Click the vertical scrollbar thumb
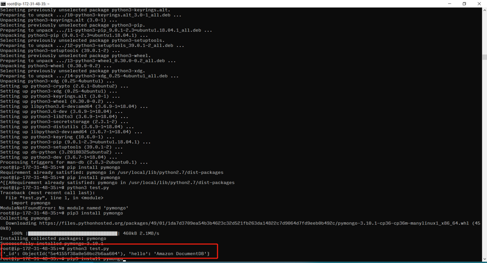Viewport: 487px width, 263px height. point(484,56)
